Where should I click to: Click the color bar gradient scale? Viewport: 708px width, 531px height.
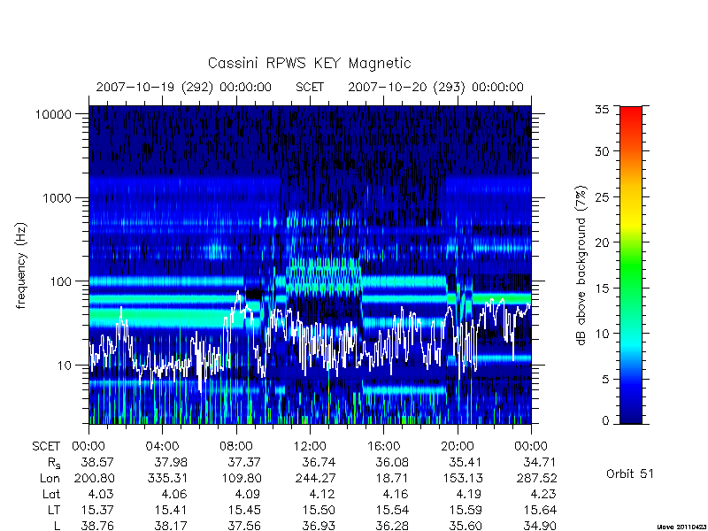click(631, 265)
